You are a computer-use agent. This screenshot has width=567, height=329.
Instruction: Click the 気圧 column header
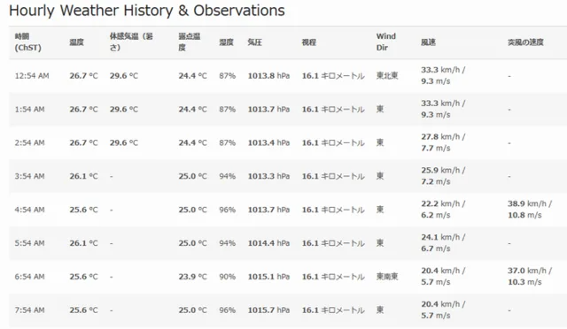[x=254, y=42]
